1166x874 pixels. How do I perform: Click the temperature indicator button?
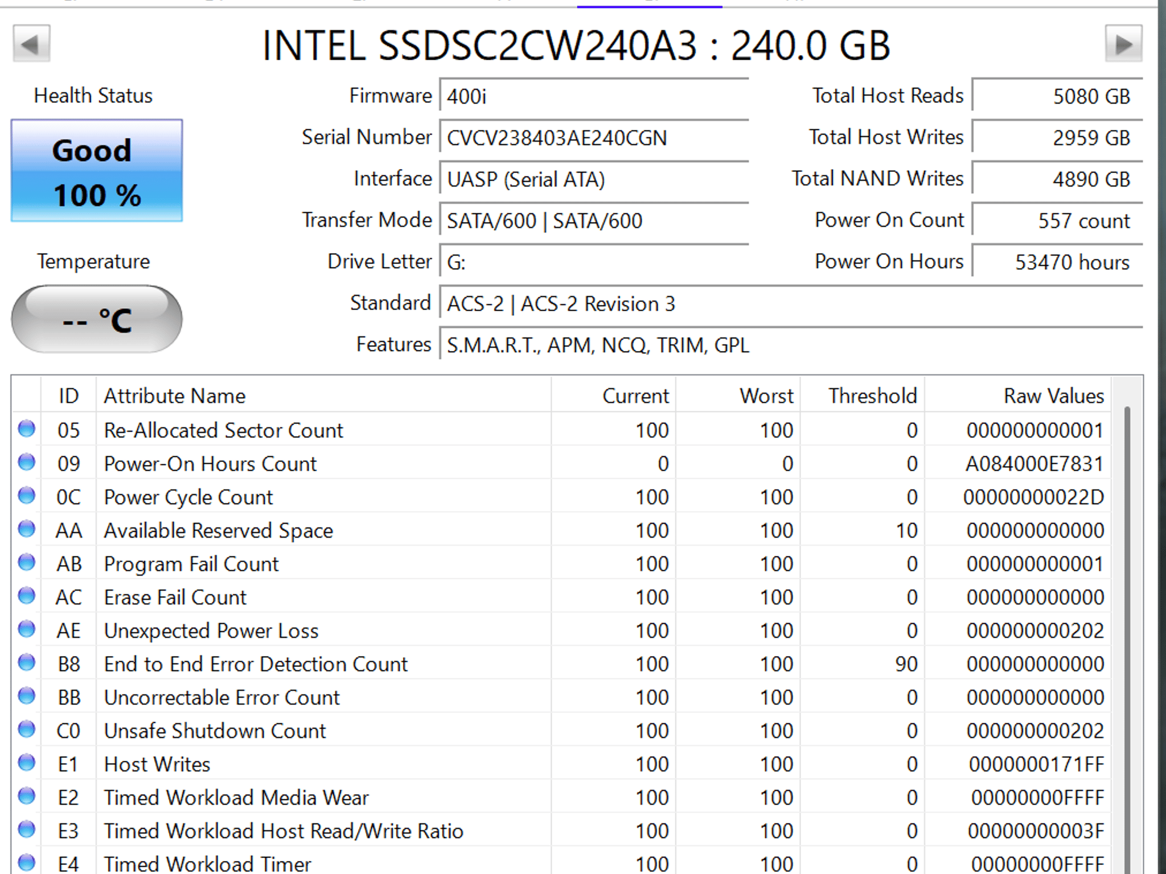pyautogui.click(x=97, y=319)
